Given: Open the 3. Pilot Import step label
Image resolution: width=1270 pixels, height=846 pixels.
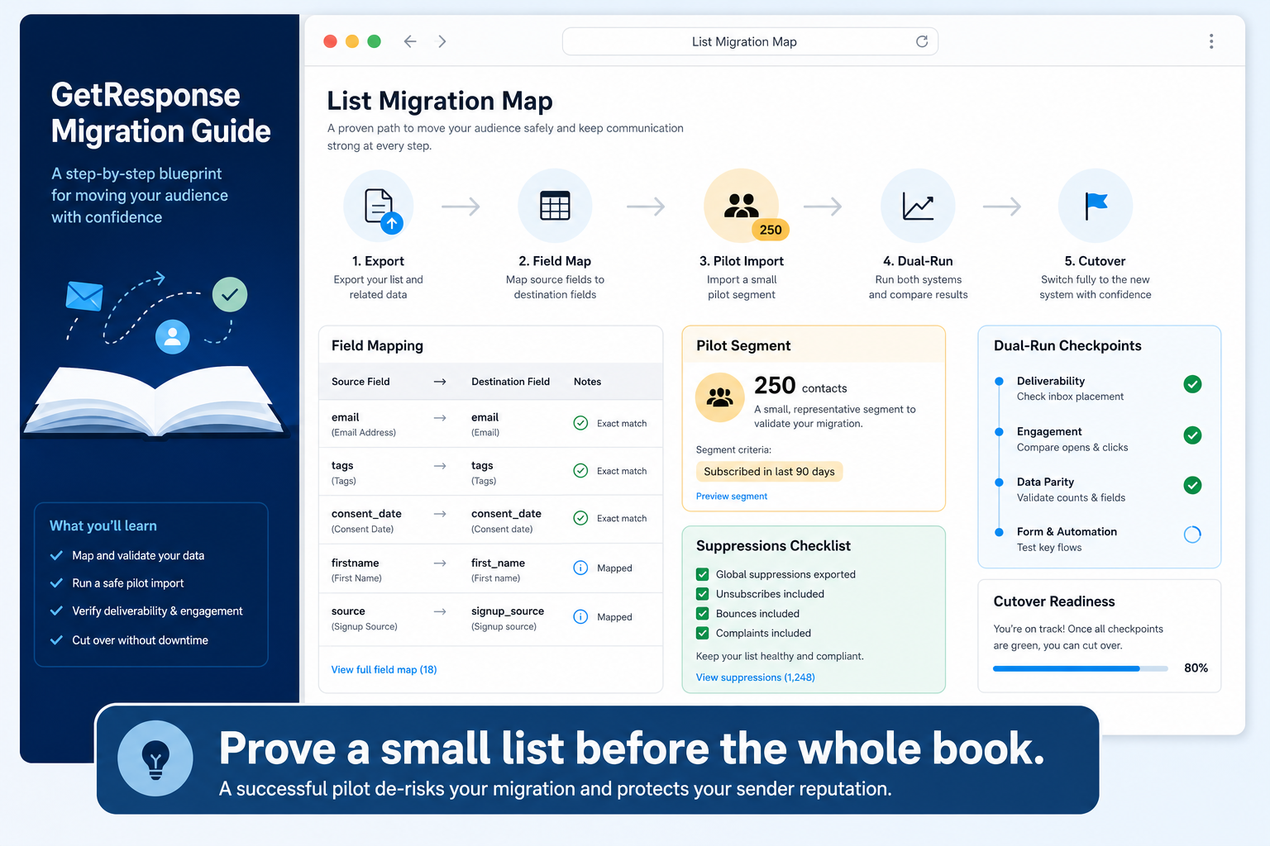Looking at the screenshot, I should [x=742, y=261].
